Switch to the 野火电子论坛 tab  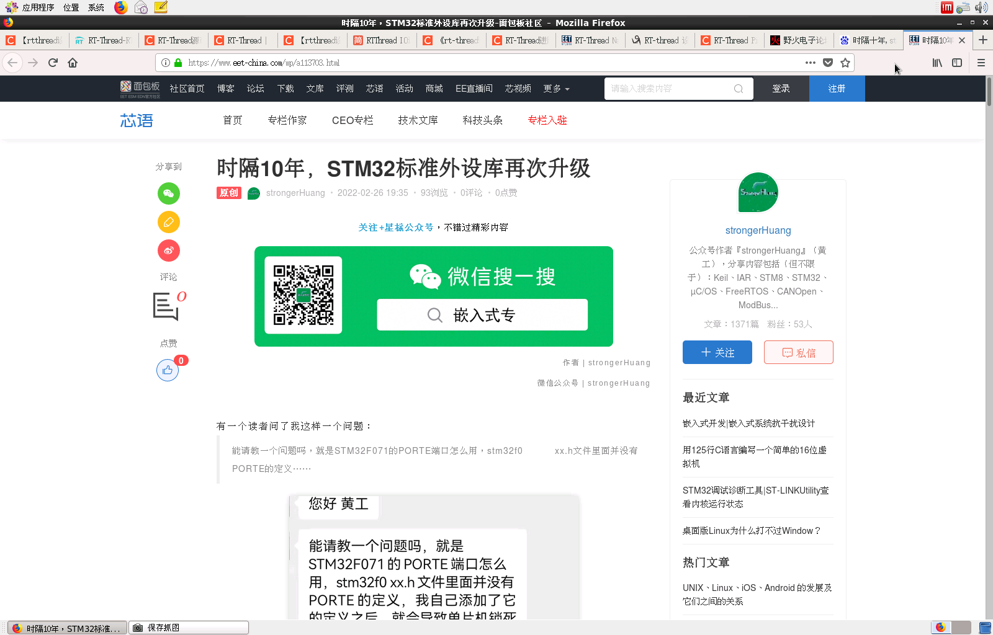click(799, 40)
